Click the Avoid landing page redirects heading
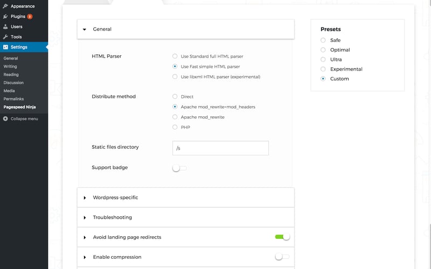 pyautogui.click(x=127, y=237)
